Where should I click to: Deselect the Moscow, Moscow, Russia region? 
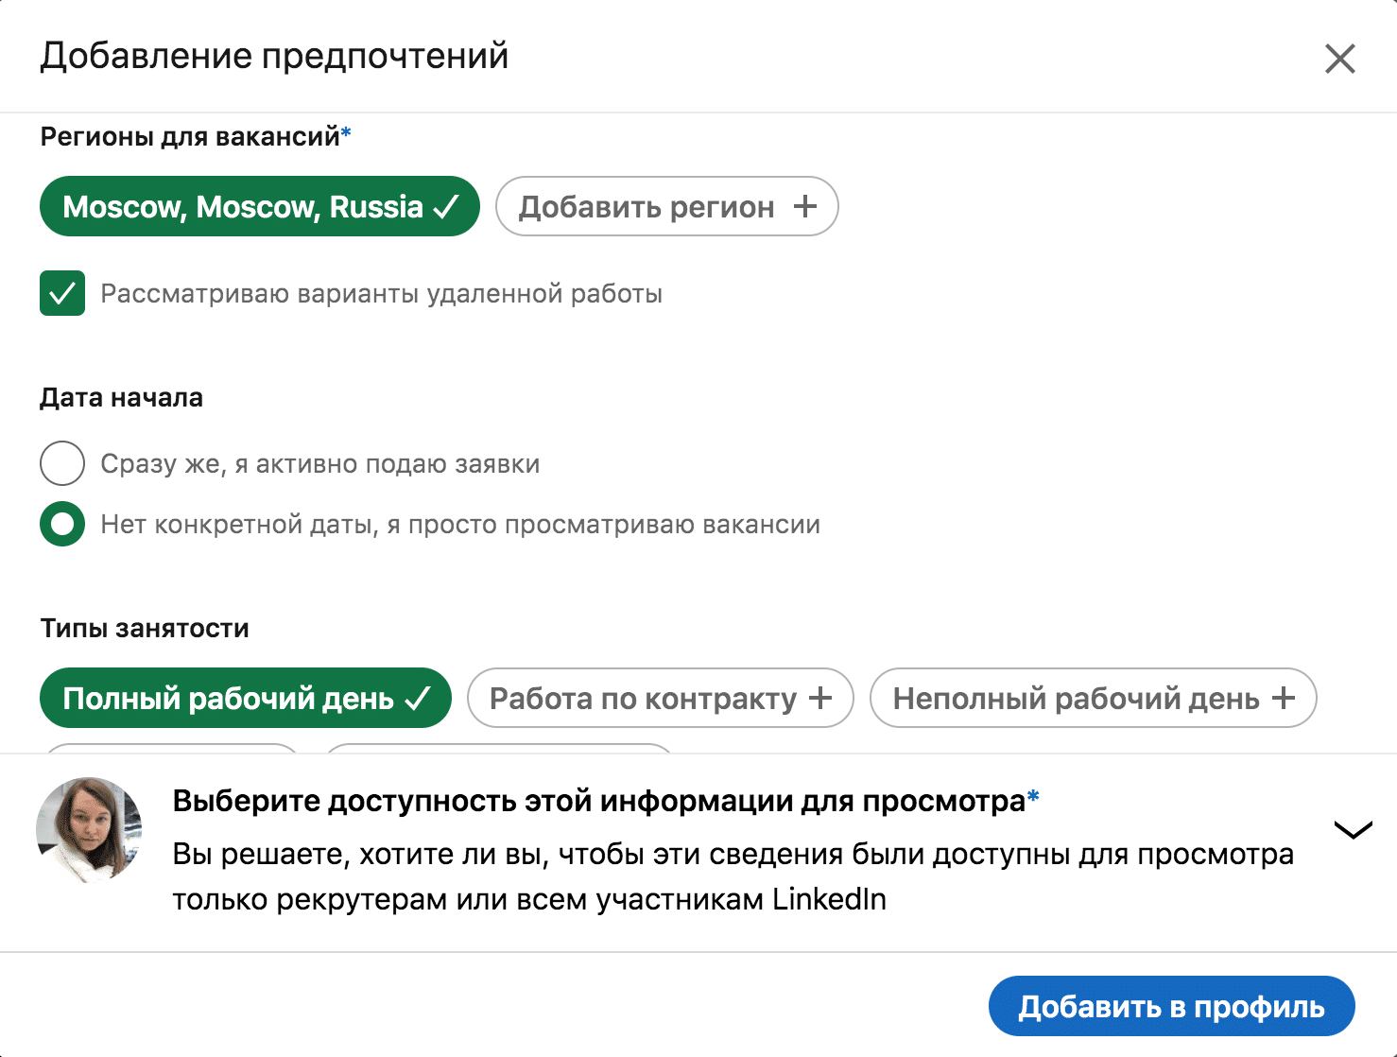259,206
